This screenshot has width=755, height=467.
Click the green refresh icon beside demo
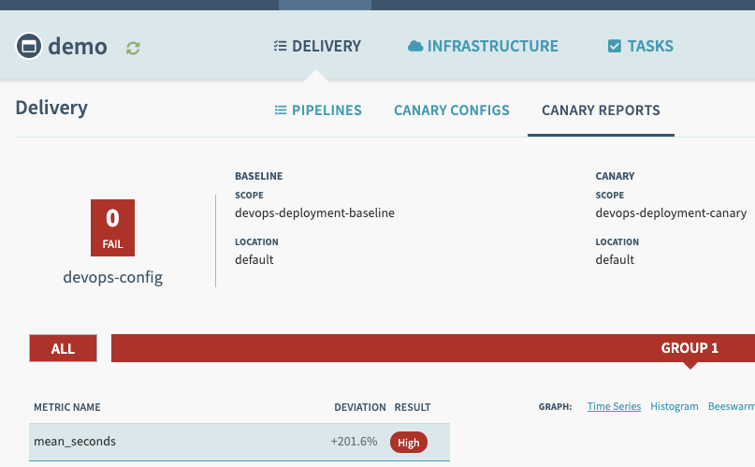[133, 47]
